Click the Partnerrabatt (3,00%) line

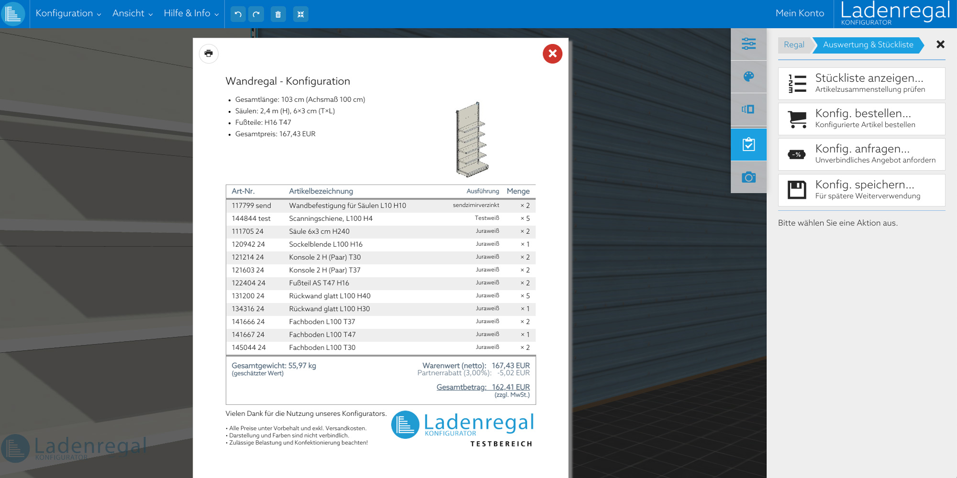[x=474, y=373]
